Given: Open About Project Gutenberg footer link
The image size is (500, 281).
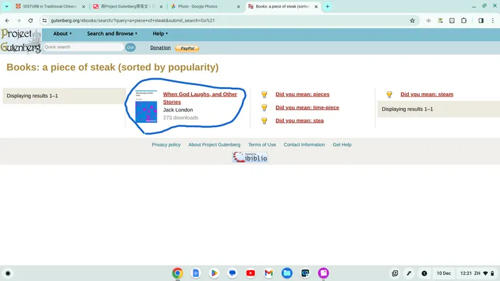Looking at the screenshot, I should [214, 145].
